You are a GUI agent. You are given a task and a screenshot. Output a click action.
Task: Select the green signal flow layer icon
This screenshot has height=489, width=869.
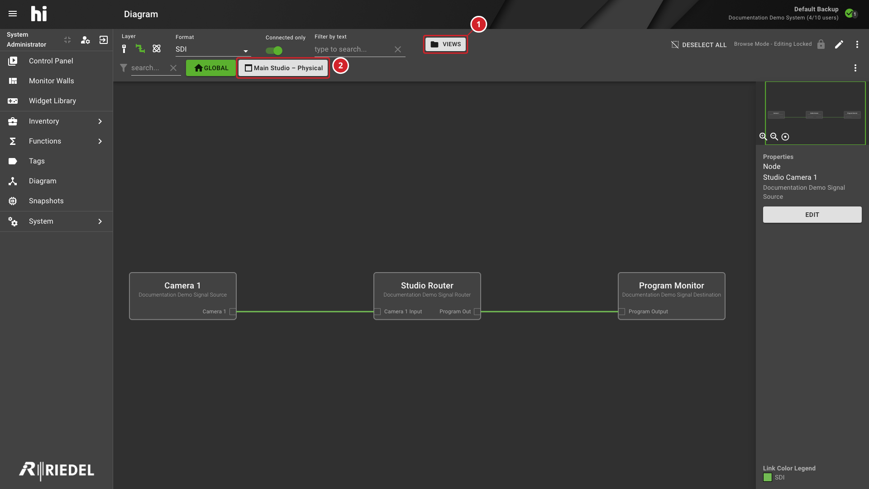pos(140,48)
